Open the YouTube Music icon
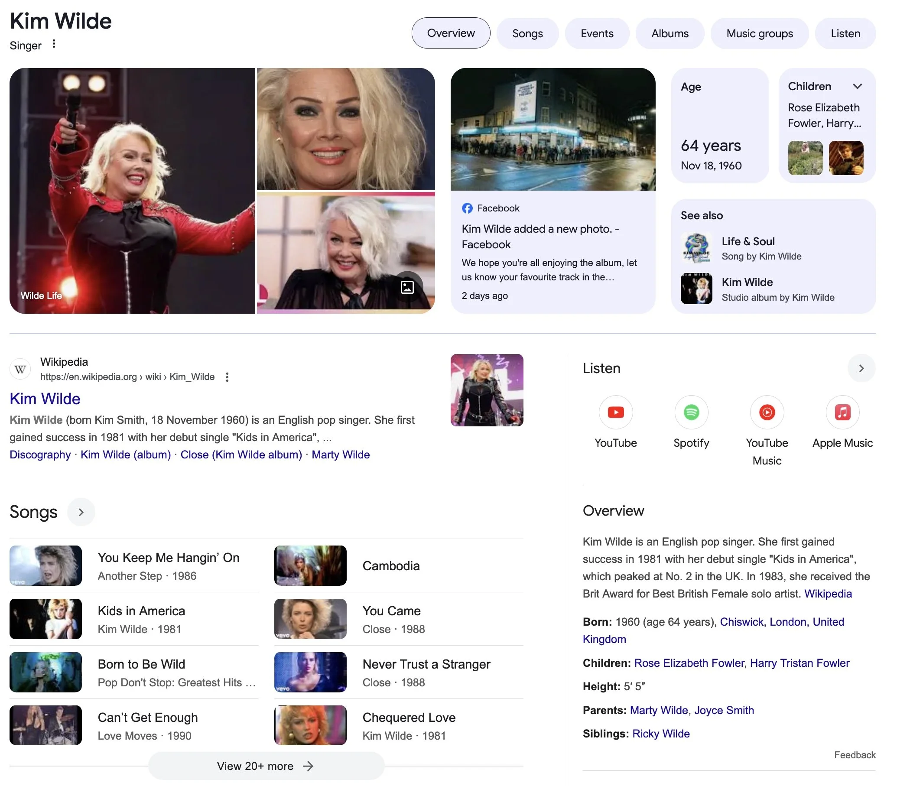Image resolution: width=897 pixels, height=786 pixels. pos(766,412)
